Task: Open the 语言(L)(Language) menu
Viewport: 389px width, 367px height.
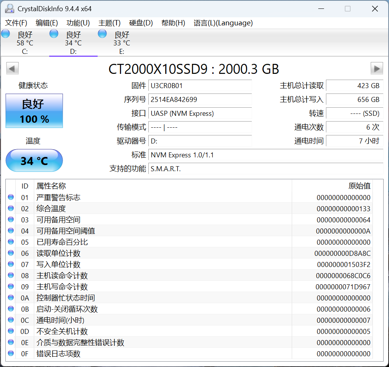Action: pos(223,23)
